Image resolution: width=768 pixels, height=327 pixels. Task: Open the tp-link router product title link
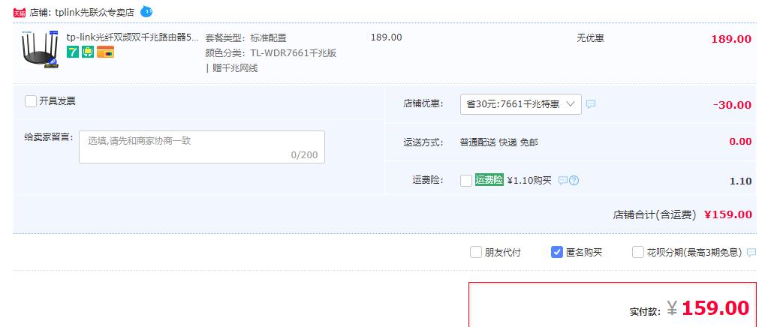(x=133, y=37)
